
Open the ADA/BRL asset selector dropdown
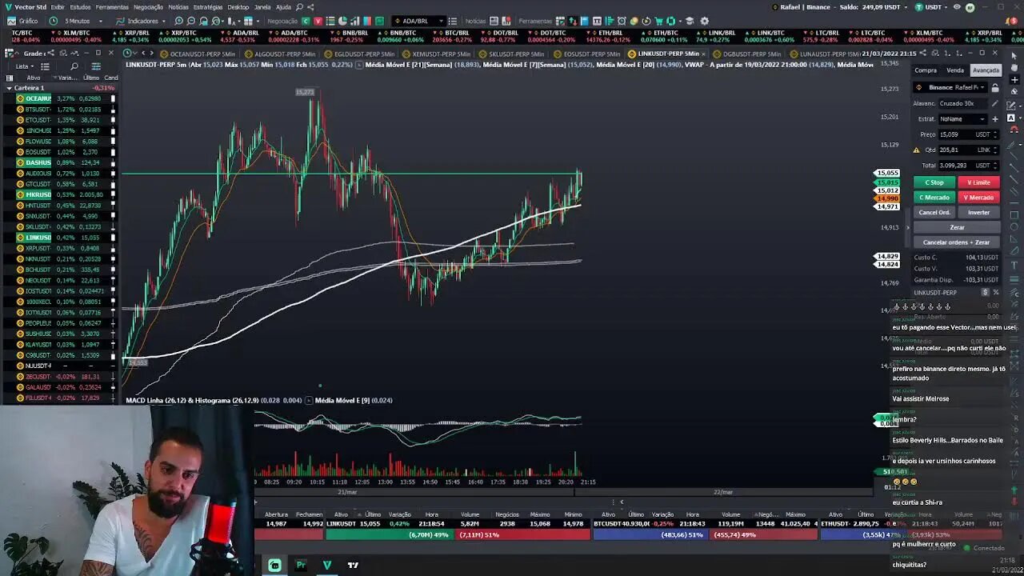point(419,21)
